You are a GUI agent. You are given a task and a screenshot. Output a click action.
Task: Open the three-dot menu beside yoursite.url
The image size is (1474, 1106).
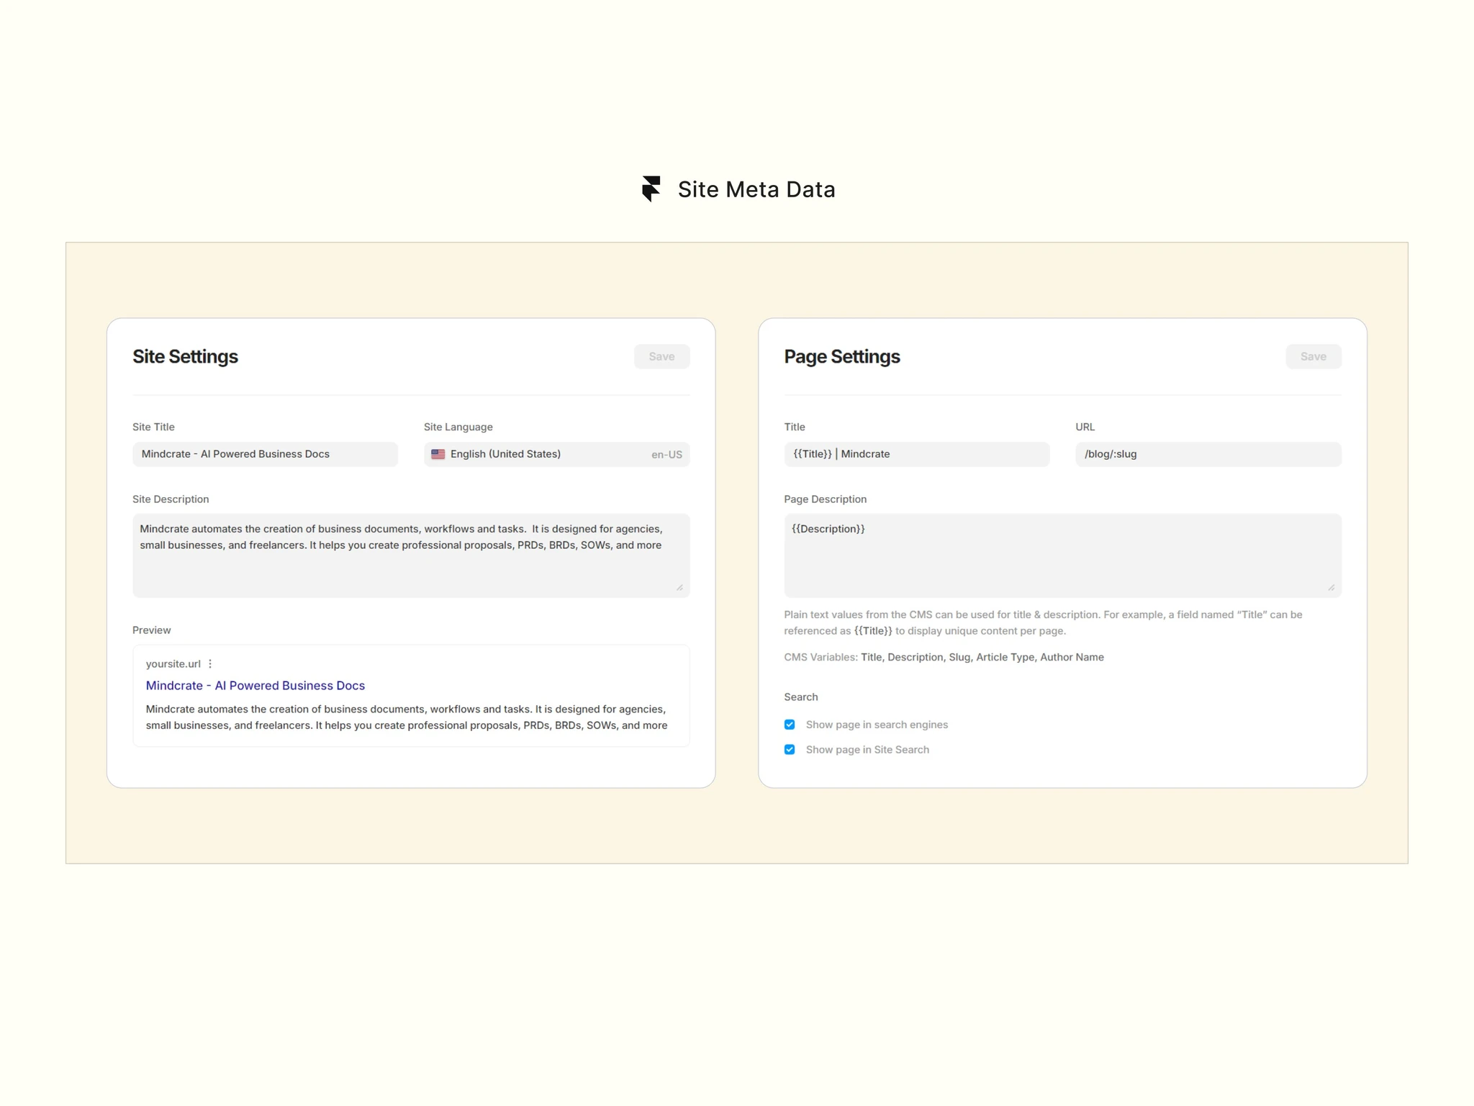tap(210, 663)
